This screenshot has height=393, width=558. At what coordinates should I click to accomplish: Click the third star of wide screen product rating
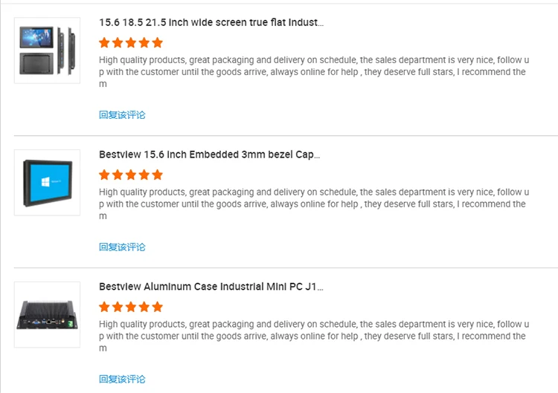131,43
